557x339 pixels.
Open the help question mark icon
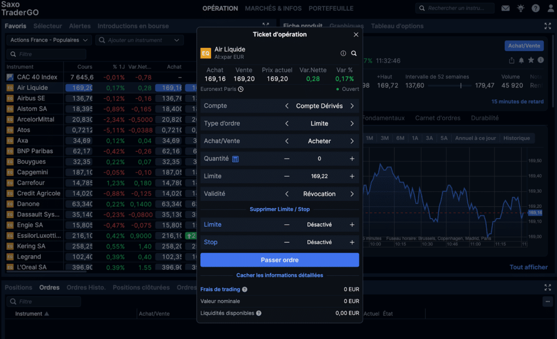tap(535, 8)
